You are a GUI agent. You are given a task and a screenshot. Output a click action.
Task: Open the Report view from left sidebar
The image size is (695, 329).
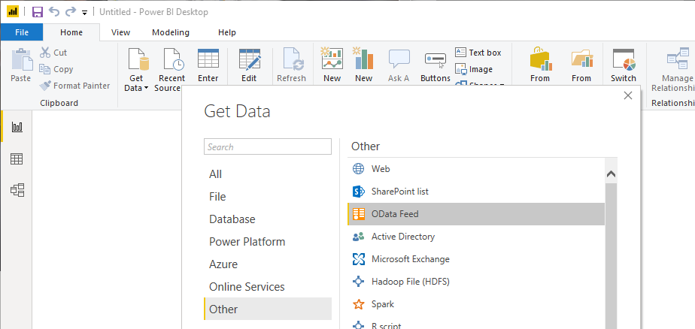17,127
